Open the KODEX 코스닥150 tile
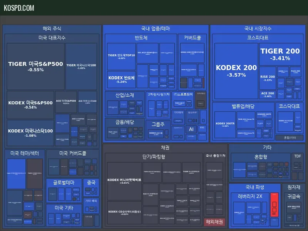This screenshot has height=231, width=308. click(286, 121)
